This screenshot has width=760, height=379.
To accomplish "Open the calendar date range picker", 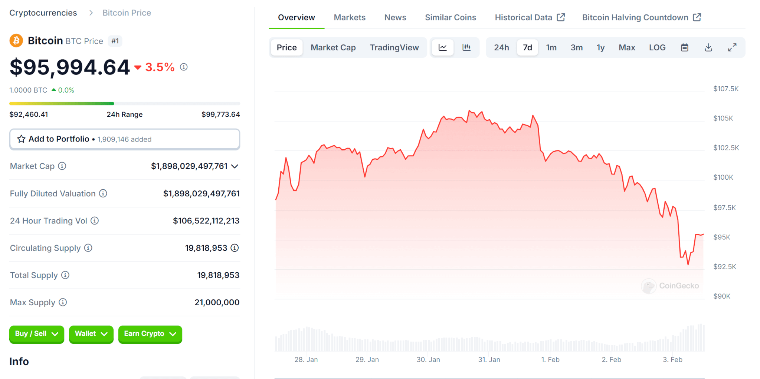I will pyautogui.click(x=685, y=47).
